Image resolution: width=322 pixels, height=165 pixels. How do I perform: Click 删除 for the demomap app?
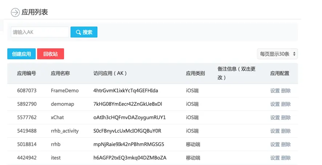(x=286, y=104)
